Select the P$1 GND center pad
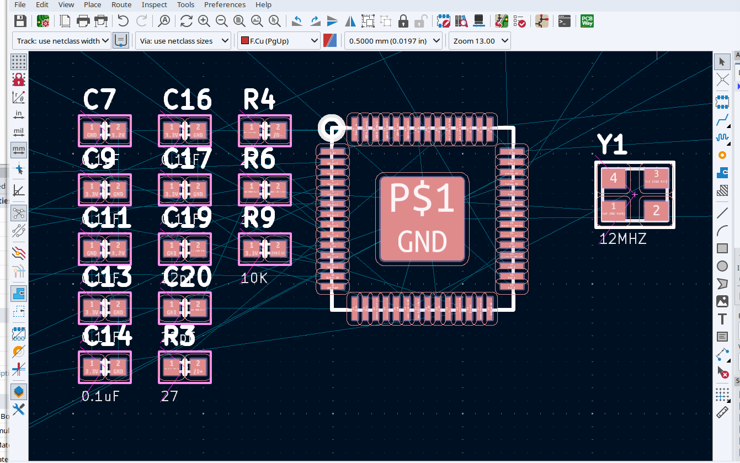Screen dimensions: 740x463 point(422,218)
